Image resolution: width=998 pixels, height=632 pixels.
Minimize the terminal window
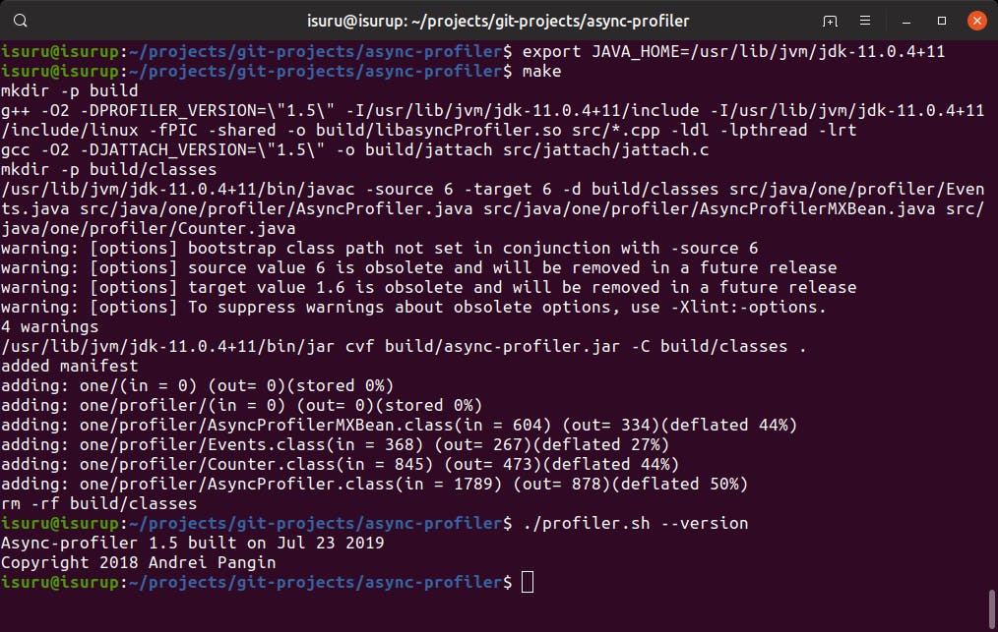click(x=907, y=21)
